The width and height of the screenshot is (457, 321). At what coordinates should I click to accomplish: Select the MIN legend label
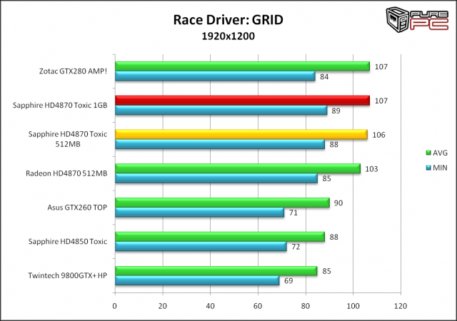(x=440, y=168)
